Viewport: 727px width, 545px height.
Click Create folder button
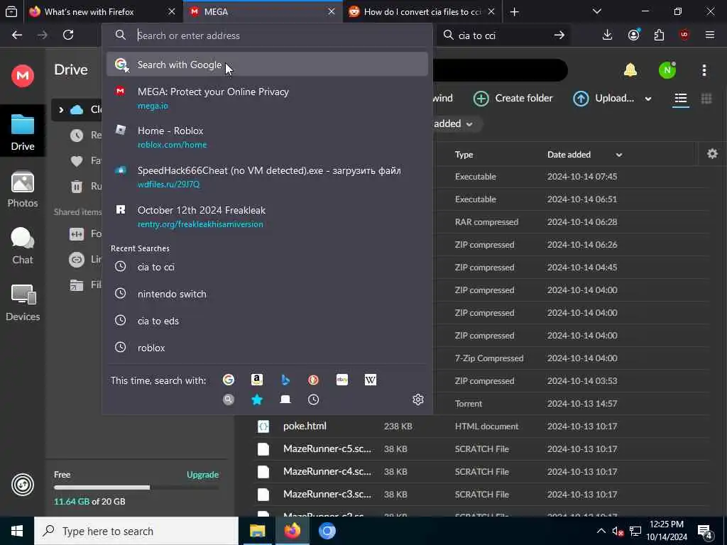point(513,98)
